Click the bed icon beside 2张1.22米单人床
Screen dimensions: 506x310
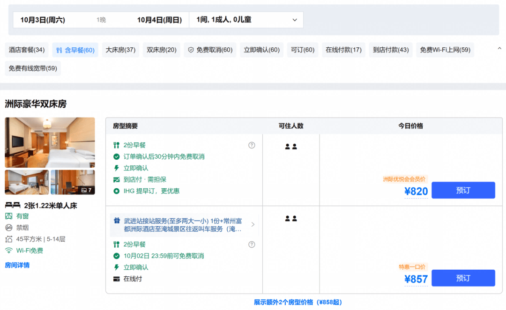click(x=13, y=205)
